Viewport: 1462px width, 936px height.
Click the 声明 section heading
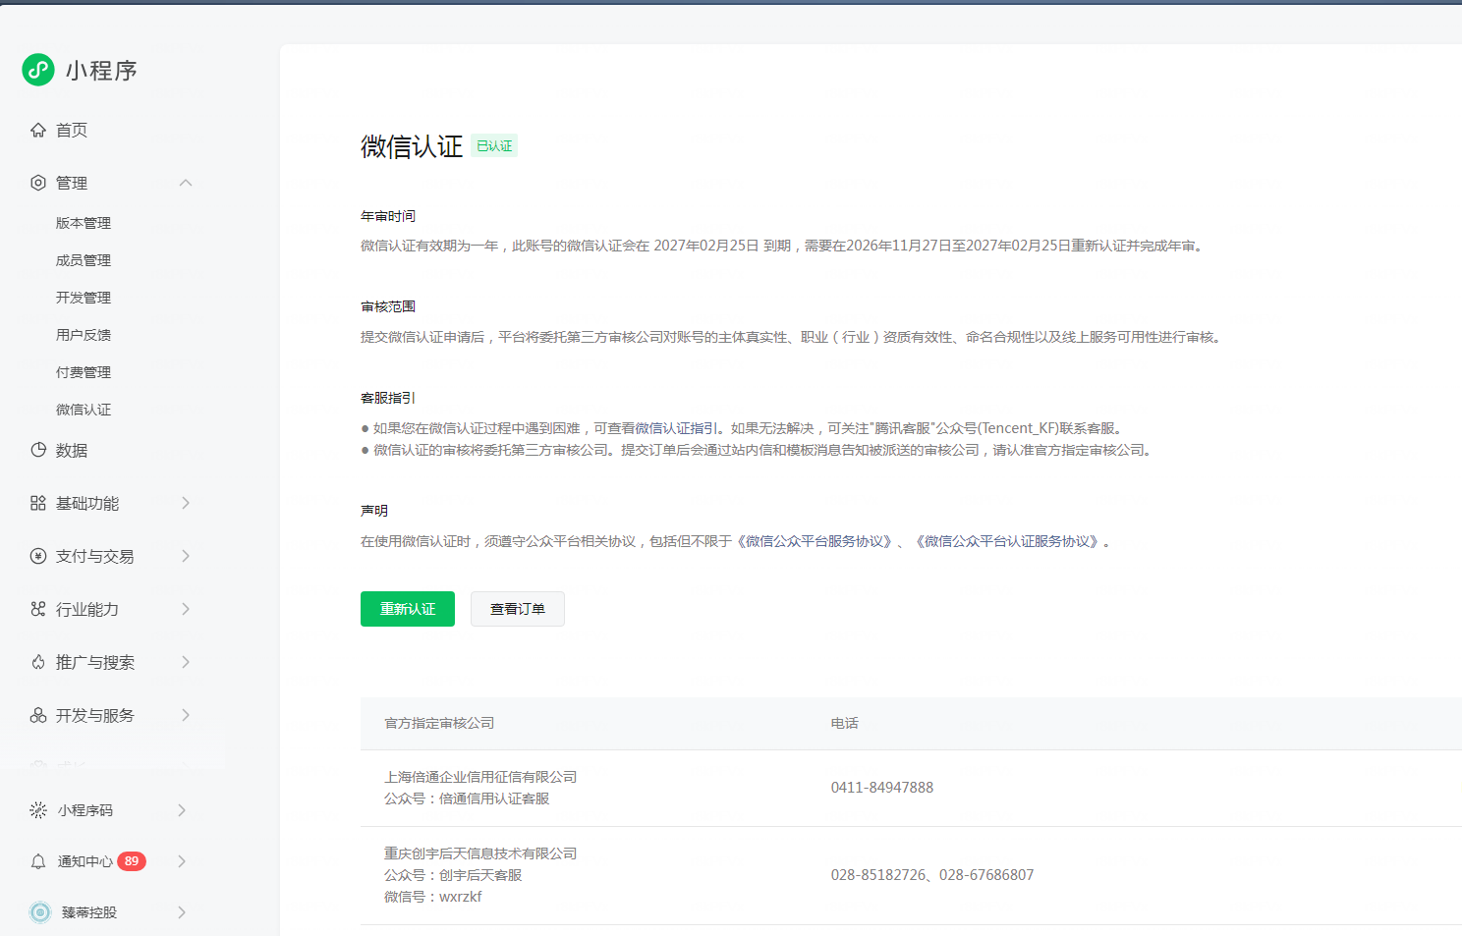[374, 511]
